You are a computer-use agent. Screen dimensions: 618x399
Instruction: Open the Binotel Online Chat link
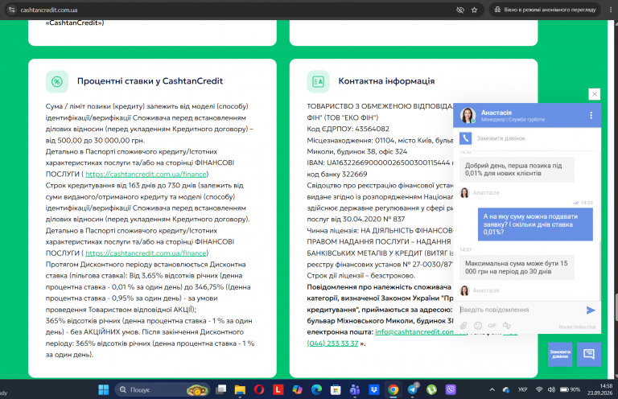click(x=577, y=327)
